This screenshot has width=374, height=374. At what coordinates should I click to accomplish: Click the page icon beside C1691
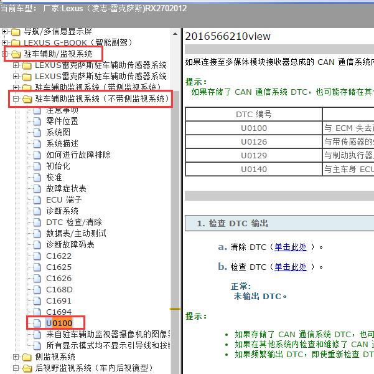click(x=37, y=301)
